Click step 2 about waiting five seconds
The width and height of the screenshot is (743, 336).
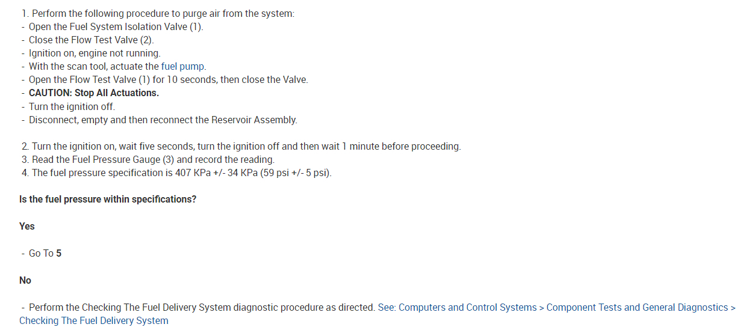pyautogui.click(x=240, y=147)
